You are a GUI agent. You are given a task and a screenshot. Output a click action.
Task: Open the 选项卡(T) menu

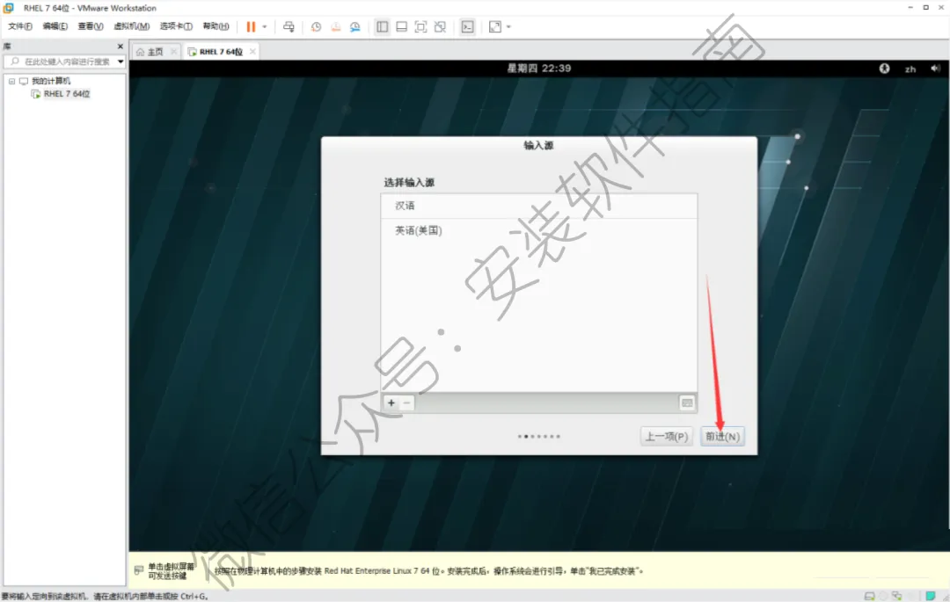click(176, 26)
